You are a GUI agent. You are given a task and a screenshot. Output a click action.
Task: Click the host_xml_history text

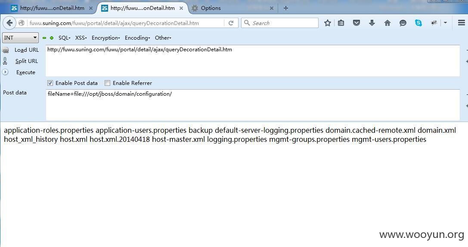pyautogui.click(x=31, y=140)
